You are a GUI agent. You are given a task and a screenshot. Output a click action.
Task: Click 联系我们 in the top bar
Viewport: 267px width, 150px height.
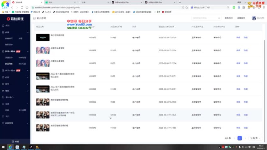click(228, 18)
